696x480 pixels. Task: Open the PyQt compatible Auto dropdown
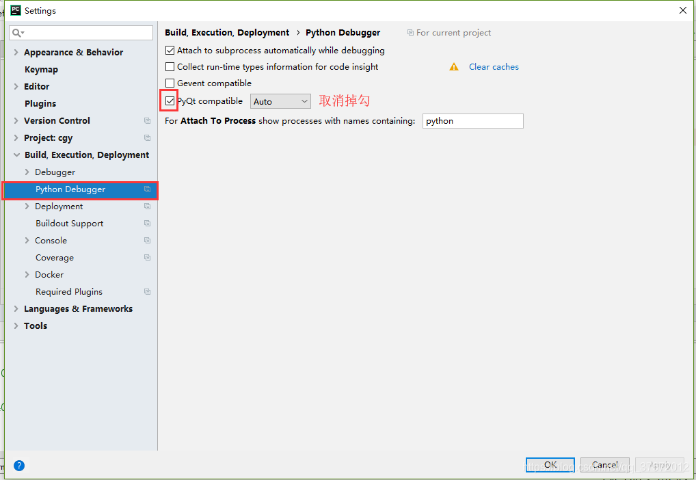(280, 101)
